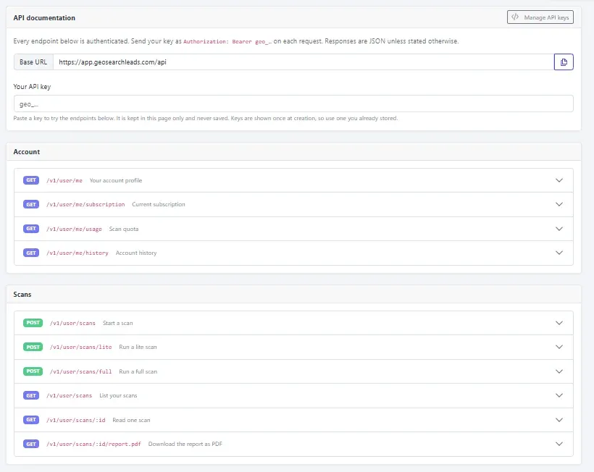Viewport: 594px width, 472px height.
Task: Click GET badge for Account history
Action: coord(31,253)
